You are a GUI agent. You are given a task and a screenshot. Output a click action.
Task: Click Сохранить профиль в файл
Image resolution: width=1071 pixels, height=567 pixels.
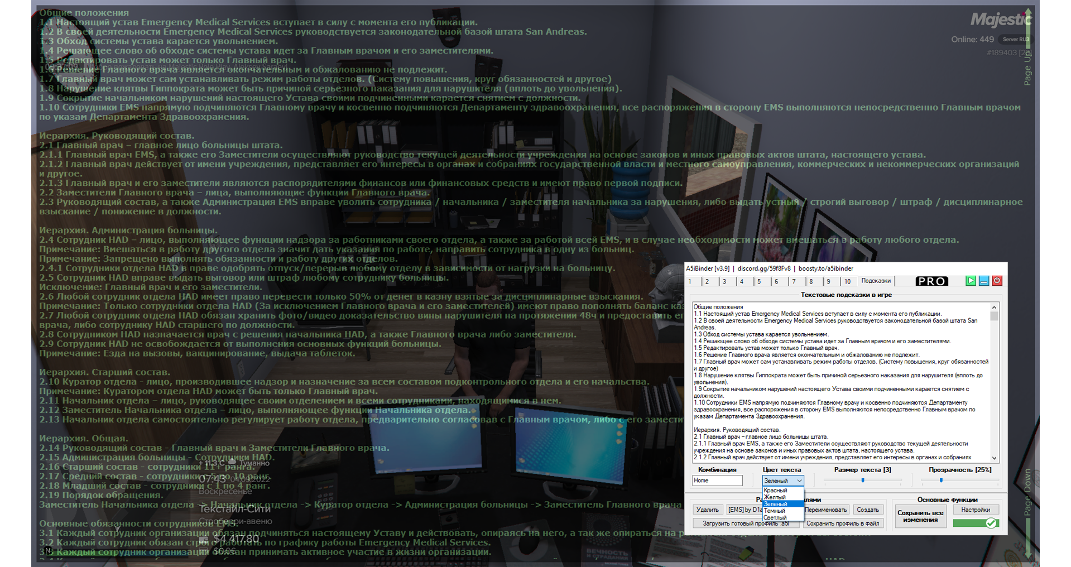pyautogui.click(x=843, y=523)
